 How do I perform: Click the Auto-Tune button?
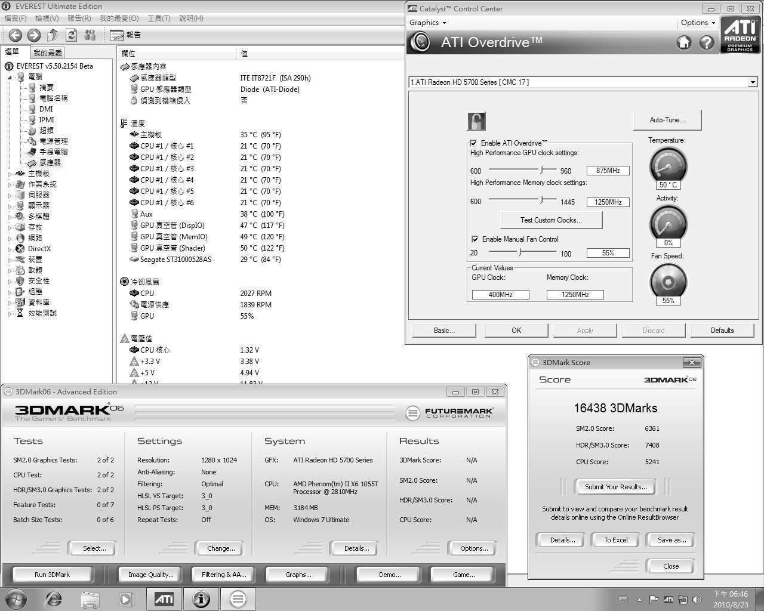click(667, 120)
